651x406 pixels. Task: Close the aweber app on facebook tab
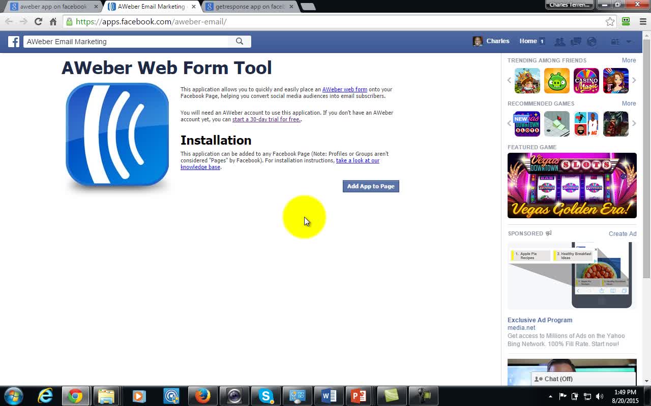(x=96, y=7)
